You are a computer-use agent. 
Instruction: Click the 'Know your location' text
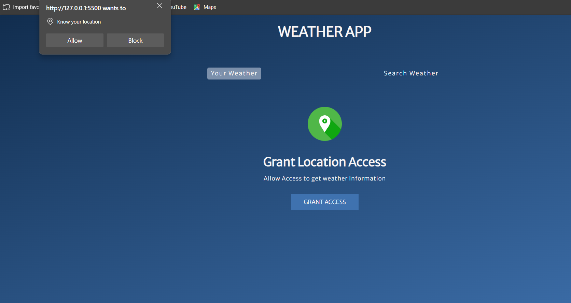[x=79, y=22]
